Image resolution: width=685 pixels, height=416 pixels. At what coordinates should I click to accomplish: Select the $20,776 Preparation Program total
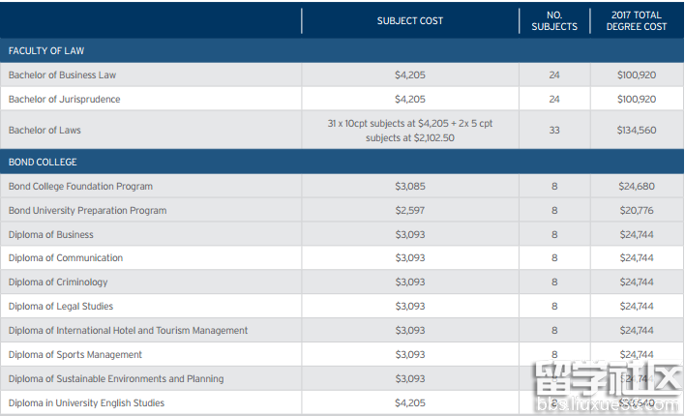637,210
